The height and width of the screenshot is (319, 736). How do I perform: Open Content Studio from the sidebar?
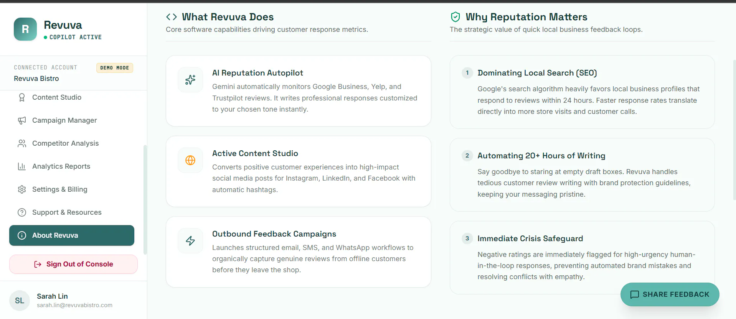pos(72,97)
